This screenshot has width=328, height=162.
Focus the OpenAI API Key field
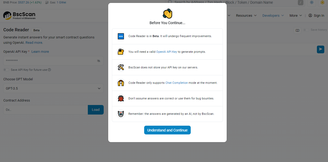click(53, 61)
